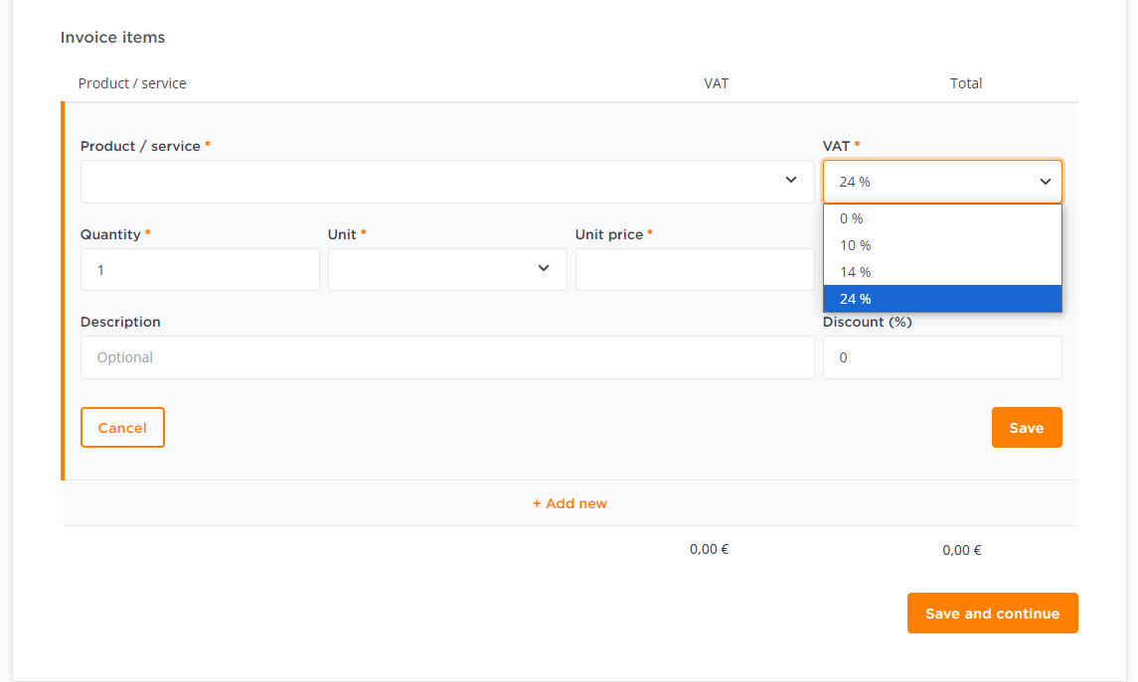This screenshot has width=1138, height=682.
Task: Click the Description optional field
Action: (x=447, y=357)
